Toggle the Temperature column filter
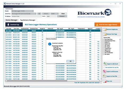This screenshot has height=97, width=126. click(x=103, y=48)
